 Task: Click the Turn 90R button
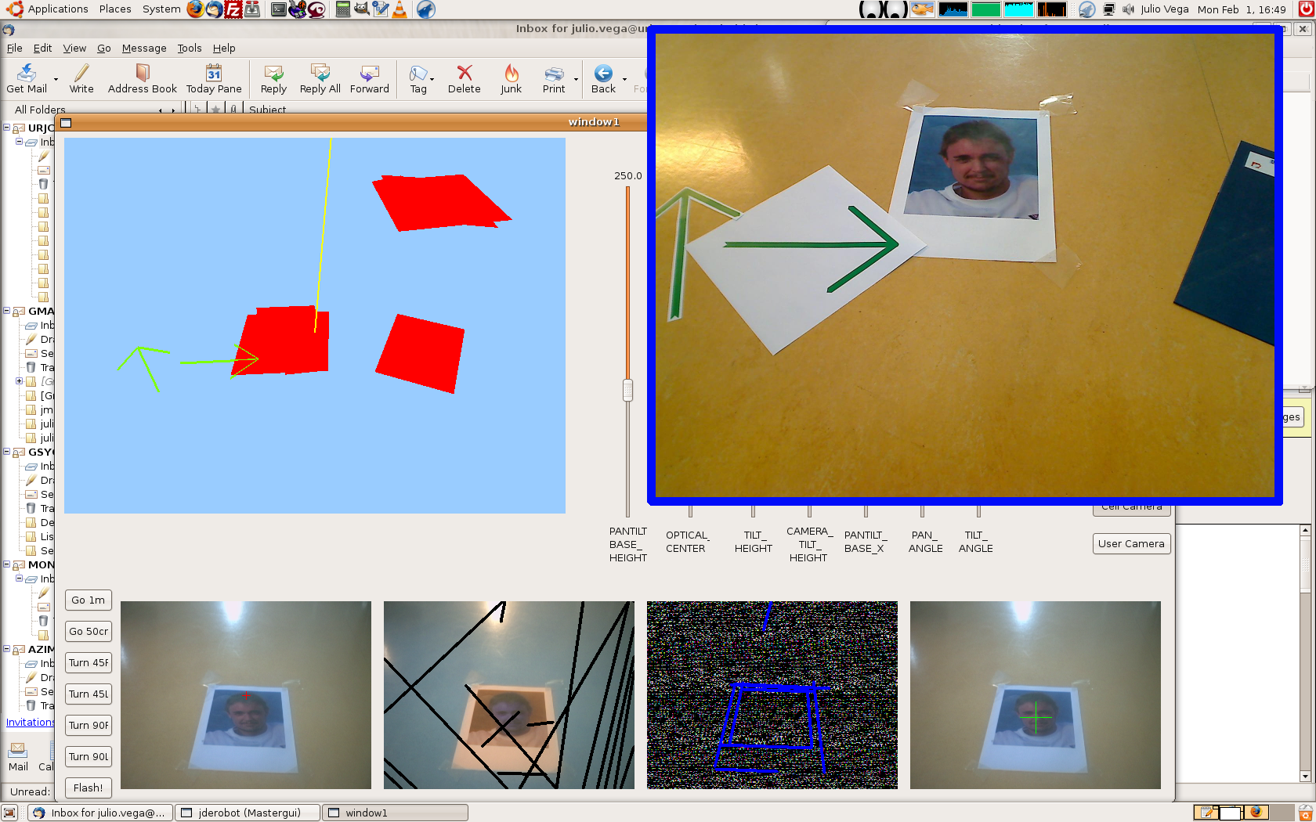tap(88, 726)
